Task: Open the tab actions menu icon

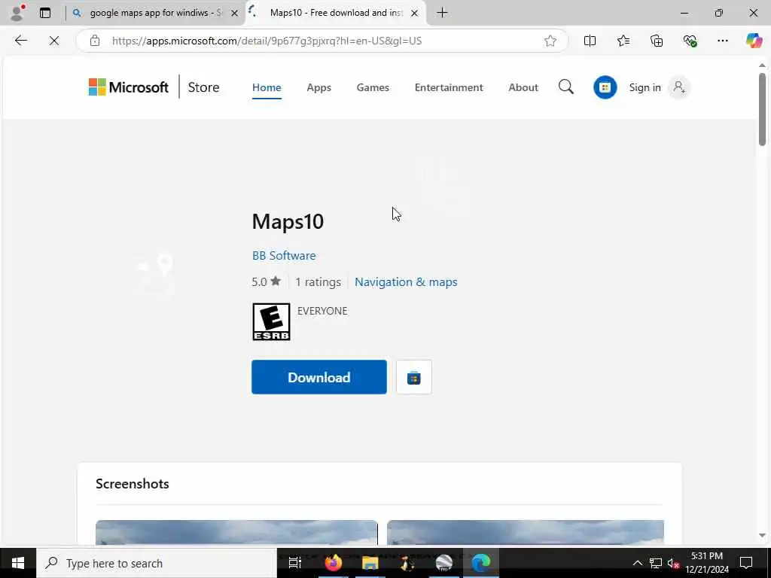Action: (x=45, y=13)
